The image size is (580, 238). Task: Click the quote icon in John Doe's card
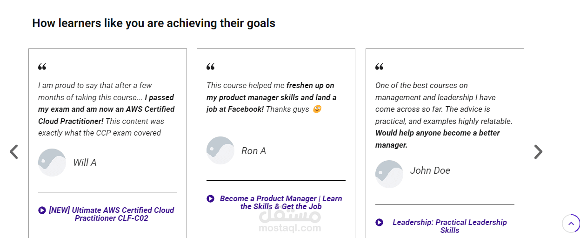click(x=380, y=67)
